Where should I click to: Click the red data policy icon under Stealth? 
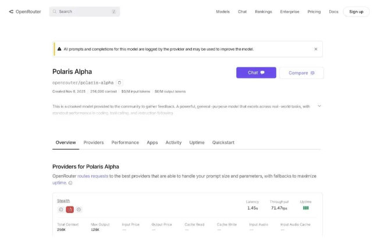point(70,209)
